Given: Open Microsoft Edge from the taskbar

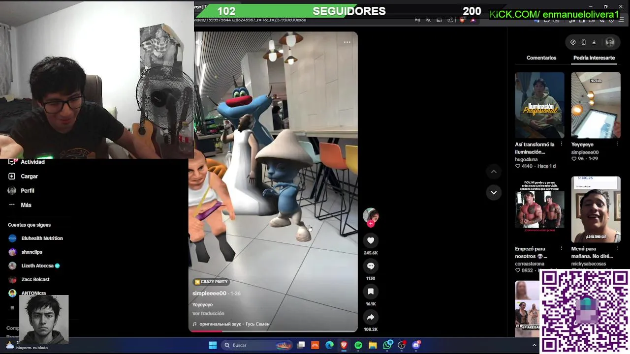Looking at the screenshot, I should tap(329, 345).
